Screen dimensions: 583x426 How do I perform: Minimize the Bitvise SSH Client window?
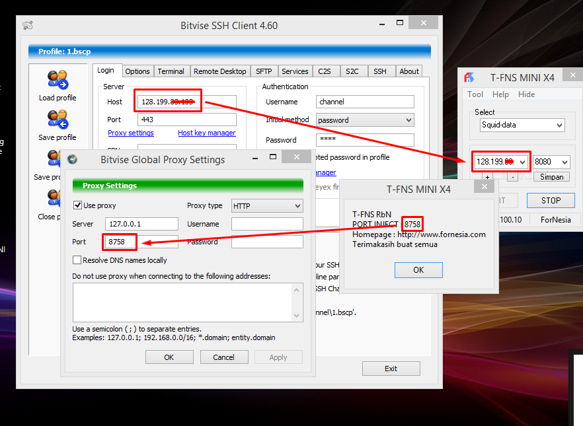382,24
